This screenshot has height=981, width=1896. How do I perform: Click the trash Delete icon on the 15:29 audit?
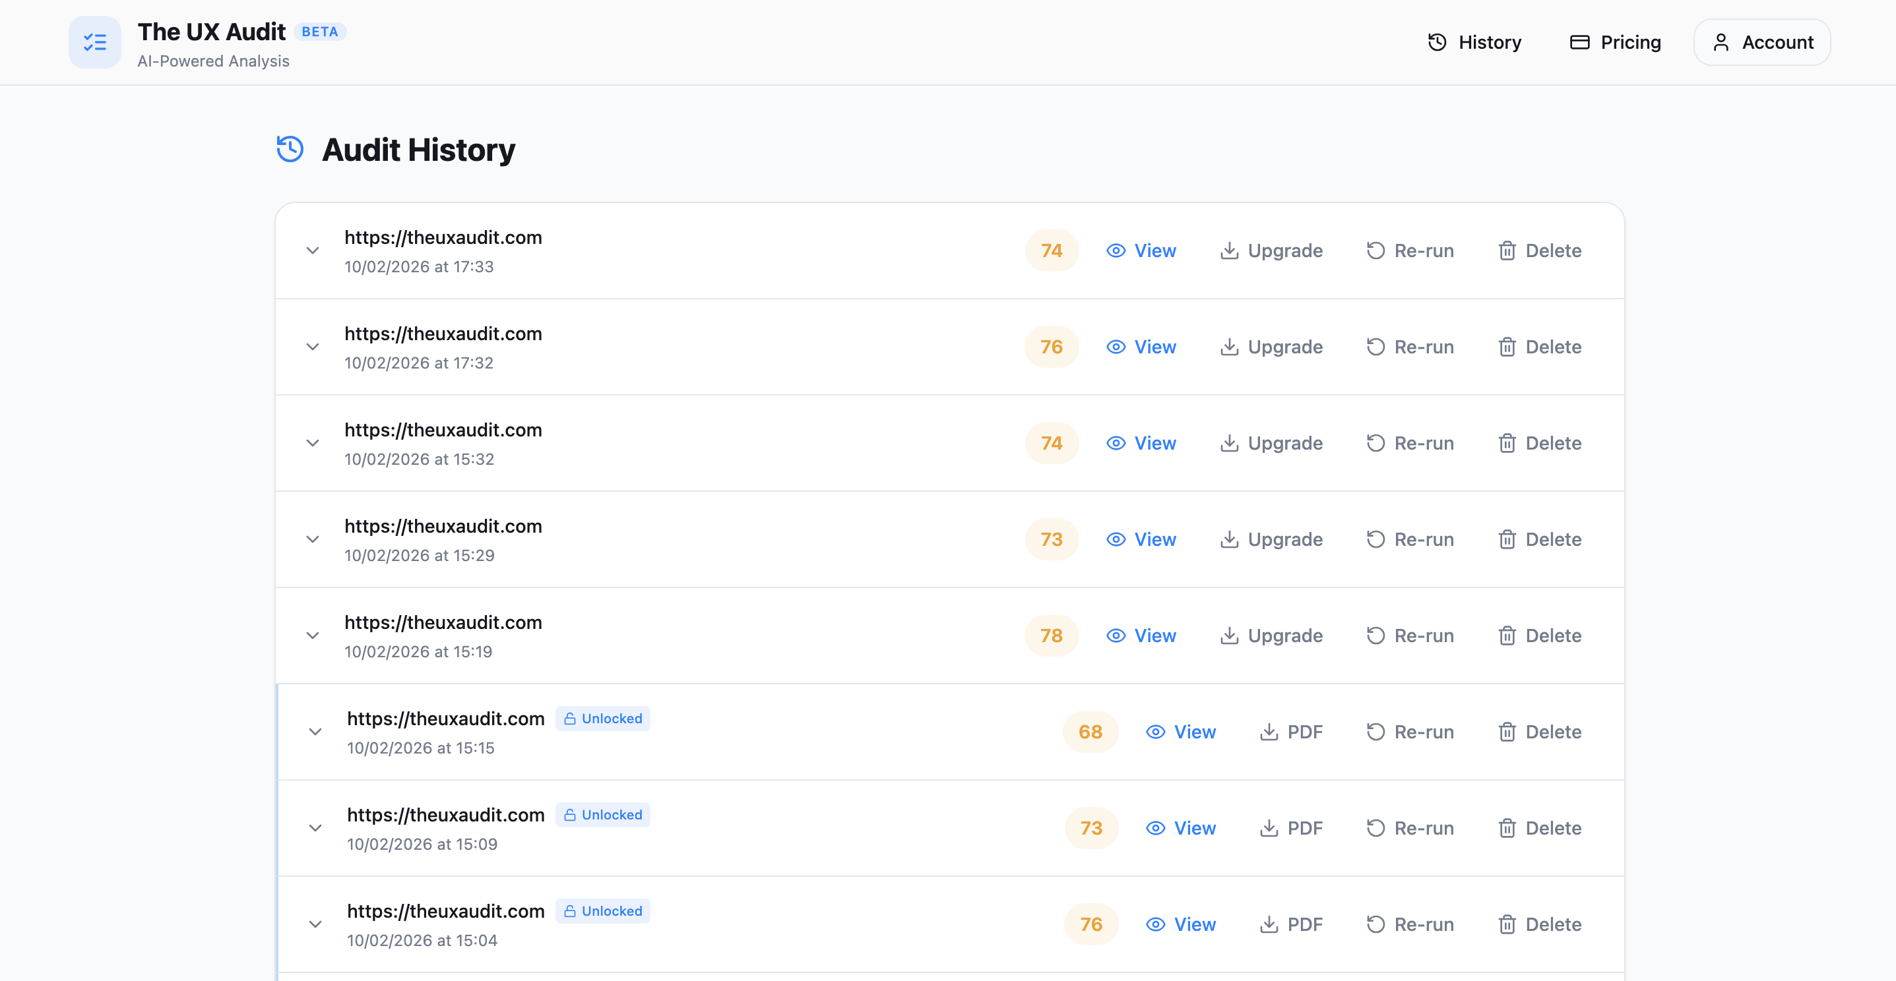(x=1507, y=539)
